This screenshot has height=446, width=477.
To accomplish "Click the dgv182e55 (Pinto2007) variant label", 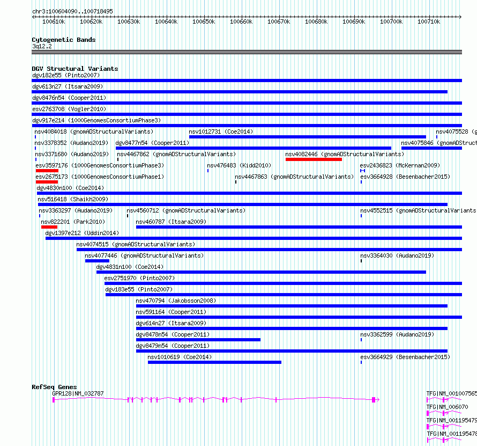I will (66, 75).
